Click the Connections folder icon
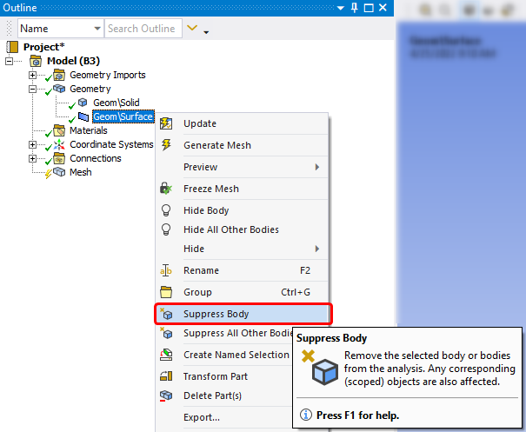 click(x=59, y=158)
